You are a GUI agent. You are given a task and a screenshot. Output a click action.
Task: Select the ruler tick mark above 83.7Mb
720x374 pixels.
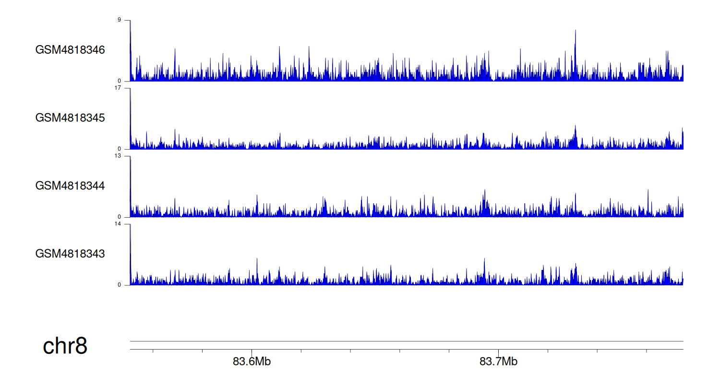coord(498,351)
